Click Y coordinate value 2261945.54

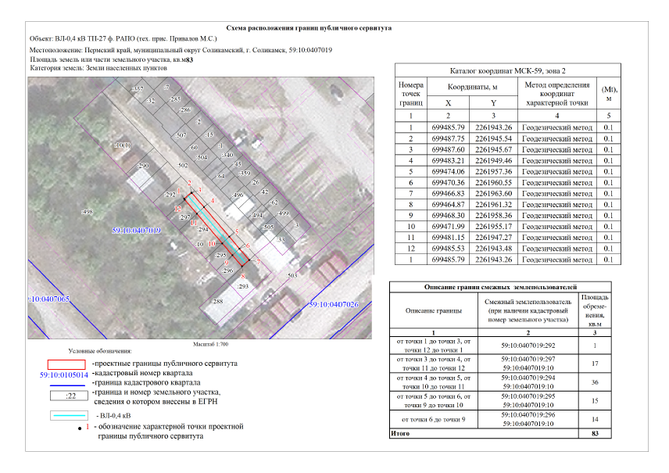click(x=494, y=138)
